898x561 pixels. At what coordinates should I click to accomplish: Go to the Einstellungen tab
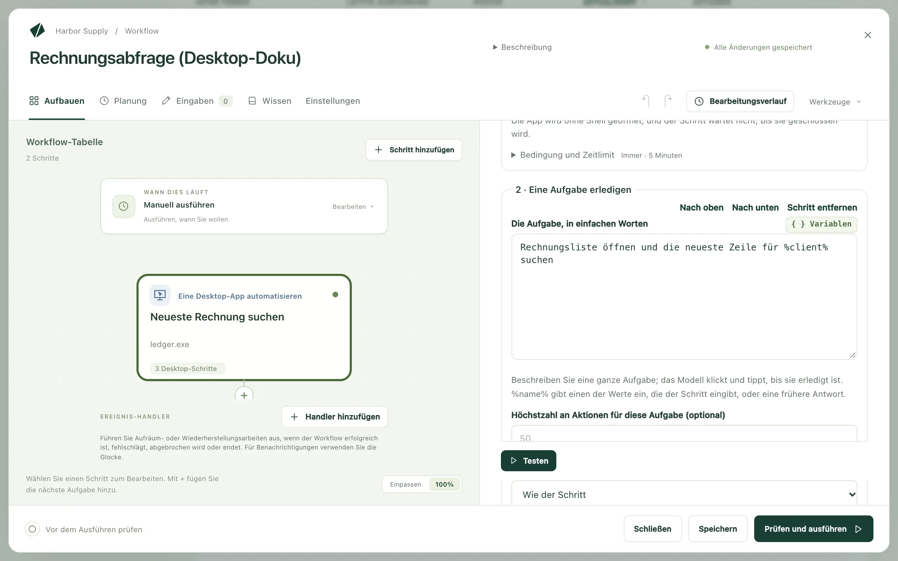coord(333,101)
